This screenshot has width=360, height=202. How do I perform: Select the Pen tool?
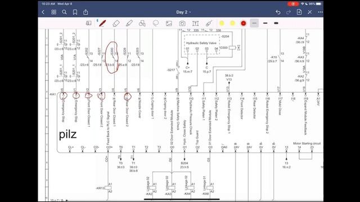tap(102, 23)
